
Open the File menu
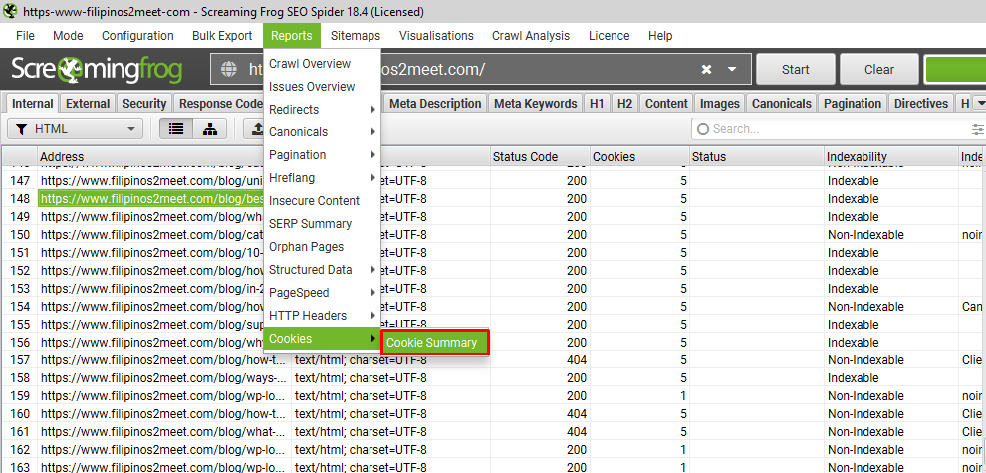pos(25,36)
